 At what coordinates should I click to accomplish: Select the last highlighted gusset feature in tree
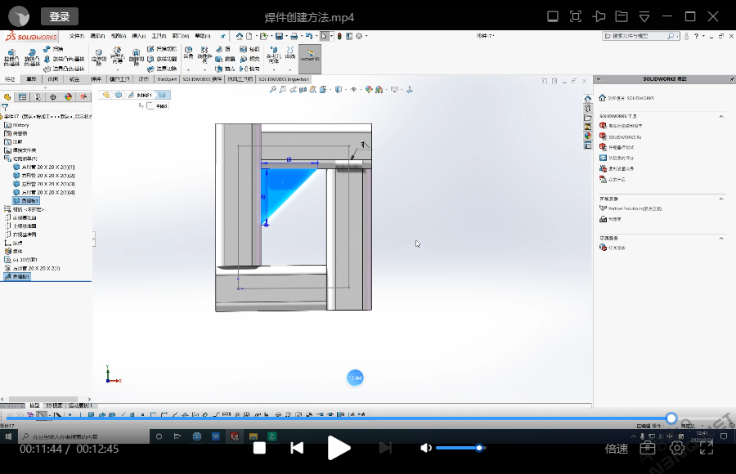(17, 277)
